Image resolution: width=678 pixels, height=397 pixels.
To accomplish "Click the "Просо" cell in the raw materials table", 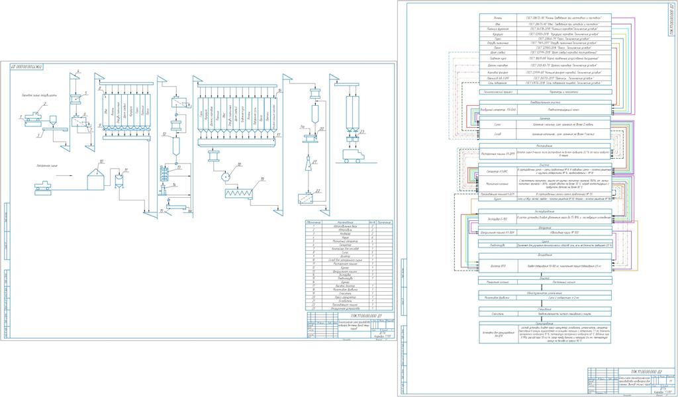I will coord(498,48).
